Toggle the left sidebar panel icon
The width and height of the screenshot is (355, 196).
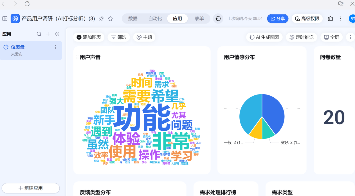[5, 19]
